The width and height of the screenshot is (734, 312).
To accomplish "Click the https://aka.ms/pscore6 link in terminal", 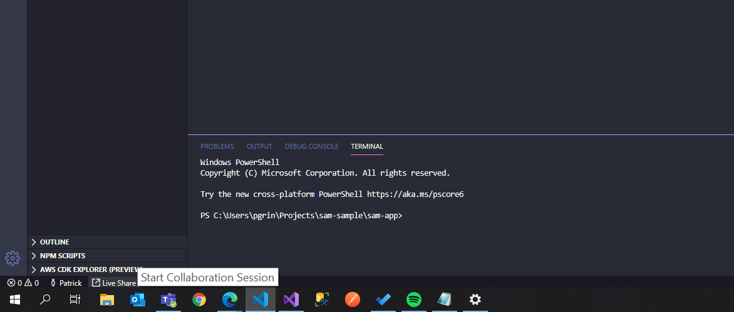I will [x=415, y=194].
